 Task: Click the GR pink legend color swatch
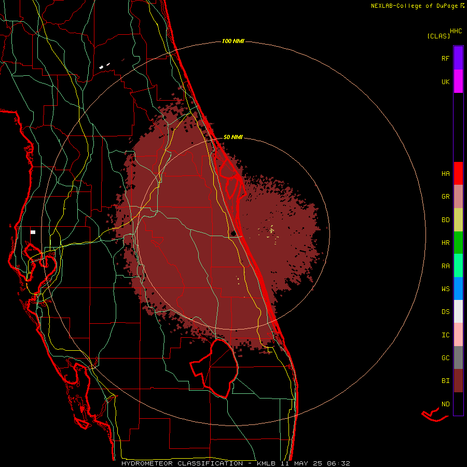(x=458, y=196)
